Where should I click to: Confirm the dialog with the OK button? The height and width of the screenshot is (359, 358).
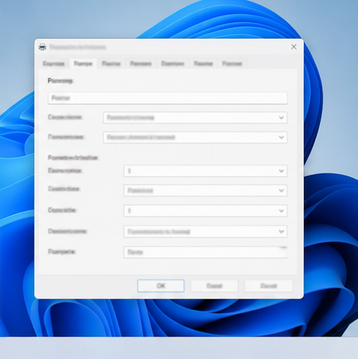161,286
